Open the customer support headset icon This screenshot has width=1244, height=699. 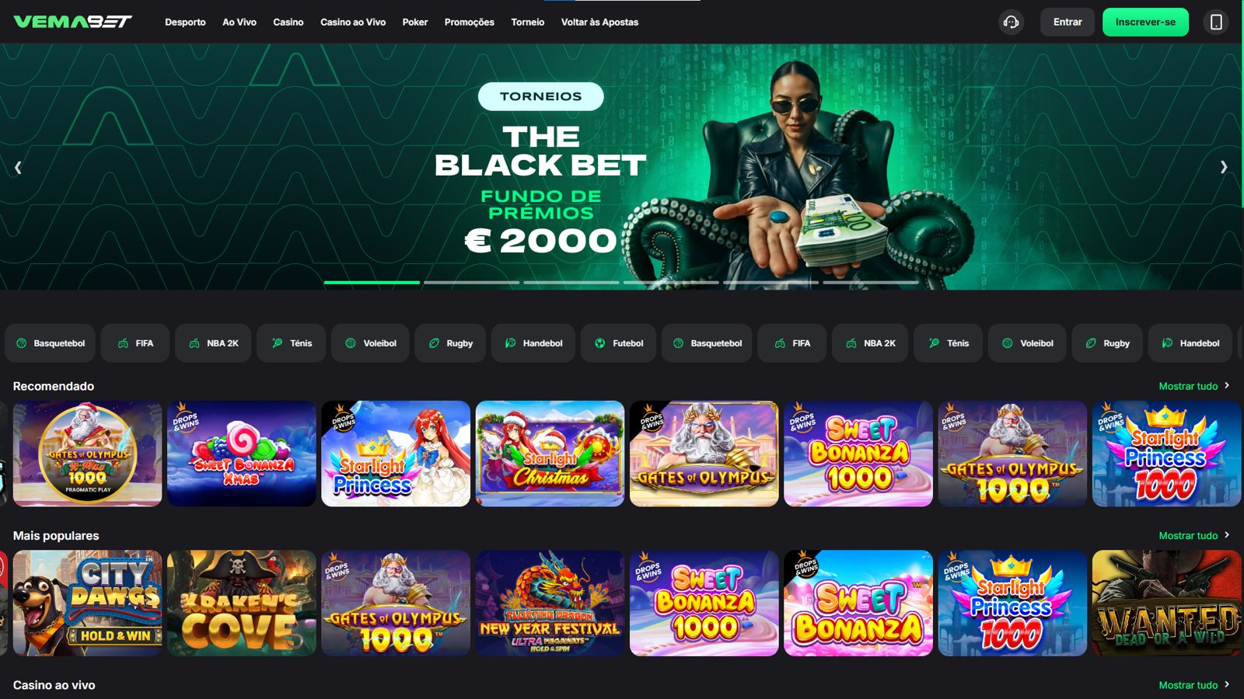click(1011, 22)
